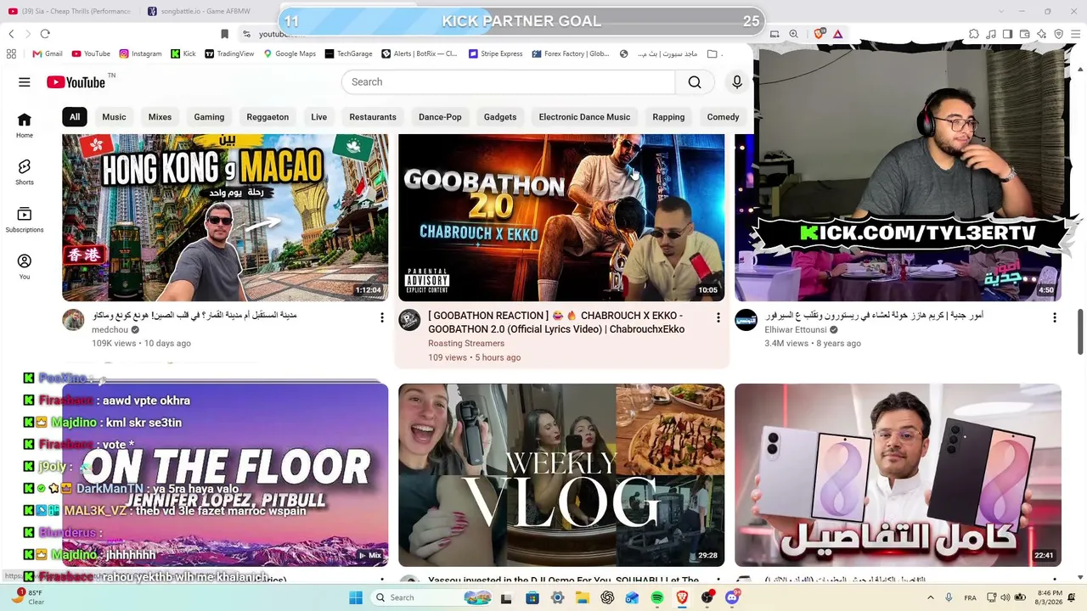The width and height of the screenshot is (1087, 611).
Task: Open the browser zoom magnifier icon
Action: (793, 34)
